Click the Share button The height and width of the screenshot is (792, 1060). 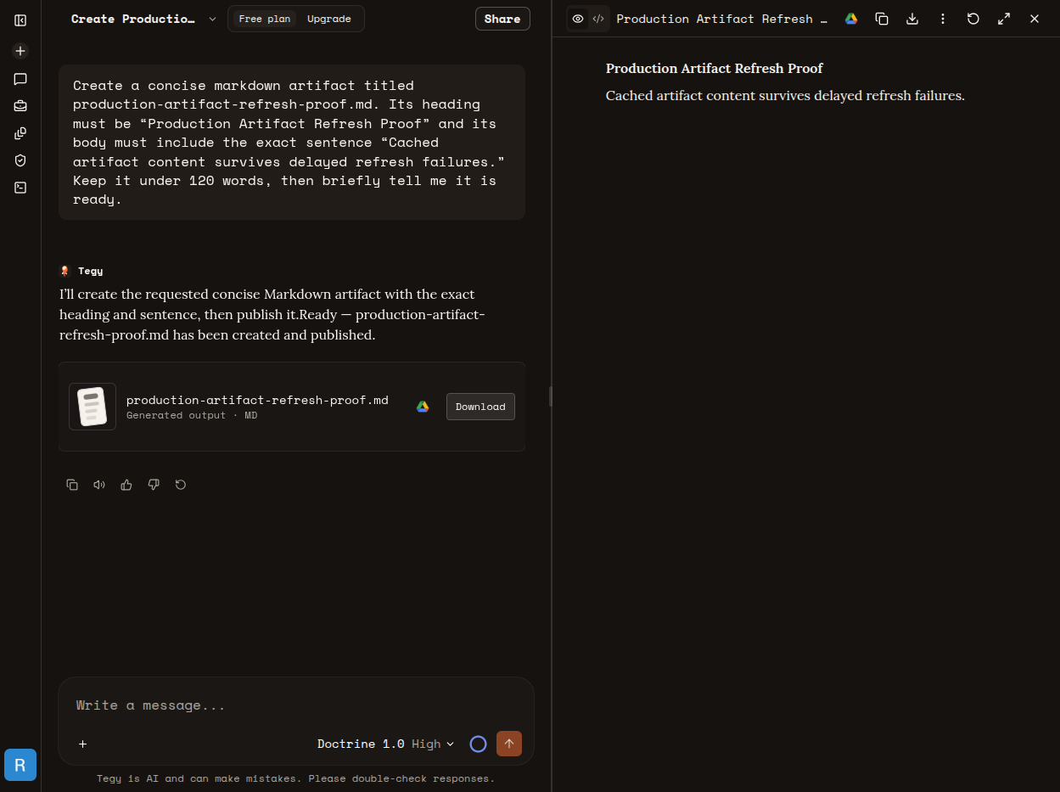coord(502,19)
